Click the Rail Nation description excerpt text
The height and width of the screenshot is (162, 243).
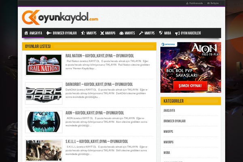click(x=108, y=65)
